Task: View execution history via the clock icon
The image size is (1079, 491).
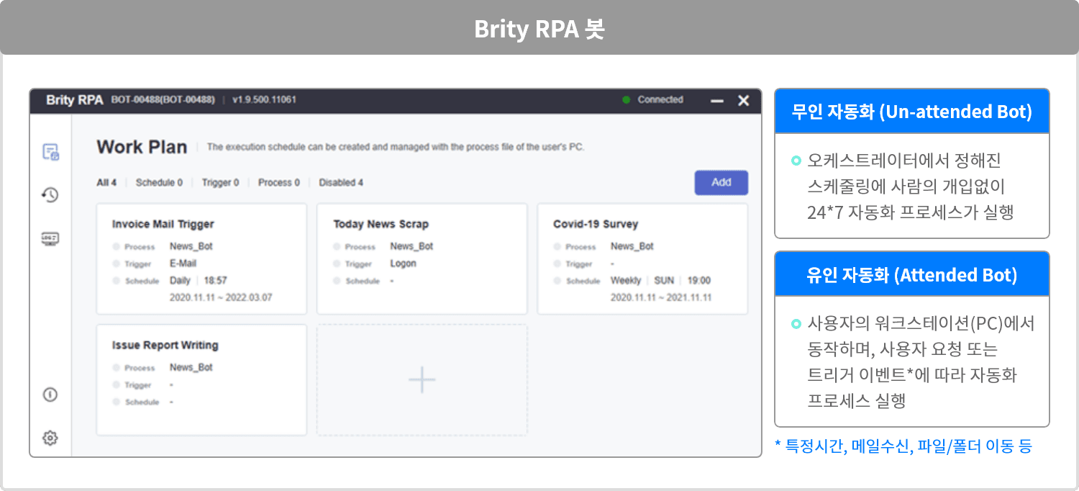Action: (50, 194)
